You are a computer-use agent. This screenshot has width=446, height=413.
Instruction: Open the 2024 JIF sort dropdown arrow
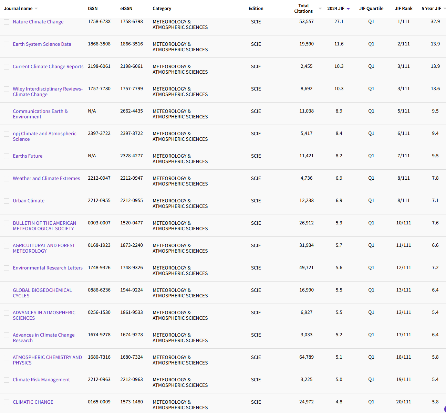tap(349, 9)
